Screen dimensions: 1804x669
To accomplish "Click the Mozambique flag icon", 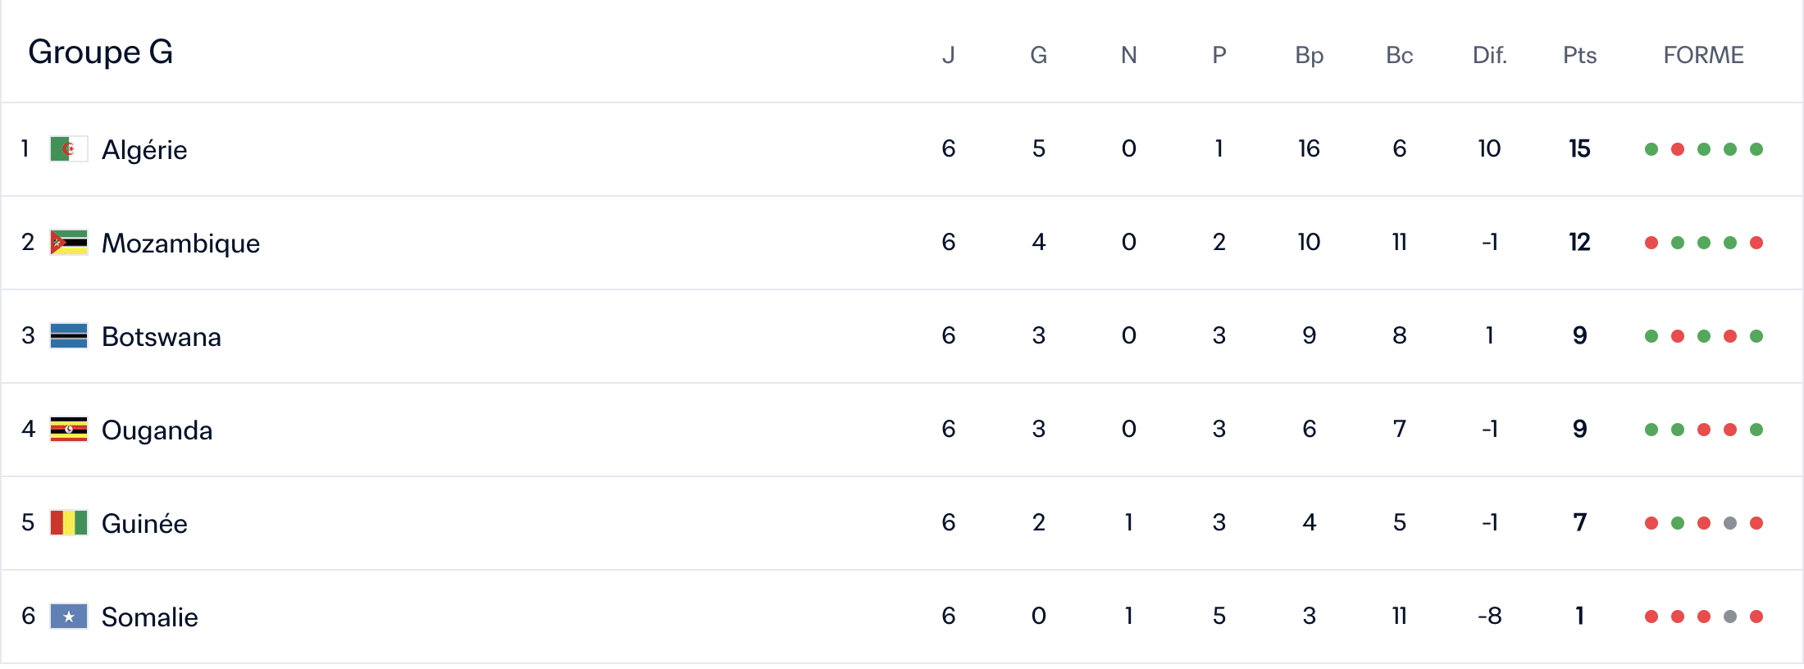I will [x=69, y=243].
